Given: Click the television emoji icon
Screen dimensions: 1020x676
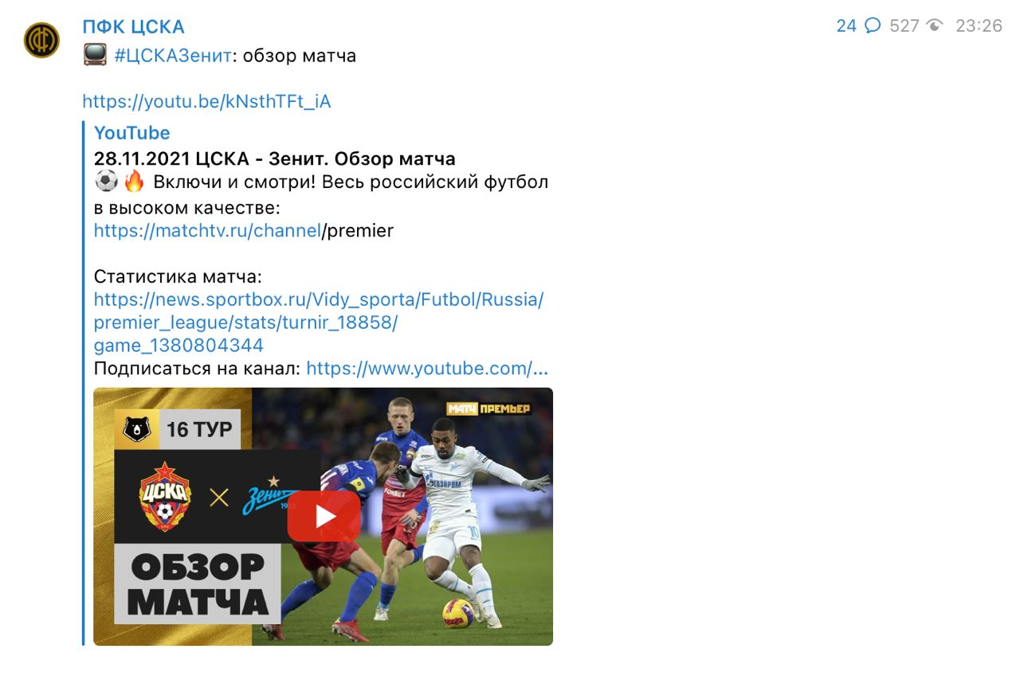Looking at the screenshot, I should pyautogui.click(x=95, y=56).
